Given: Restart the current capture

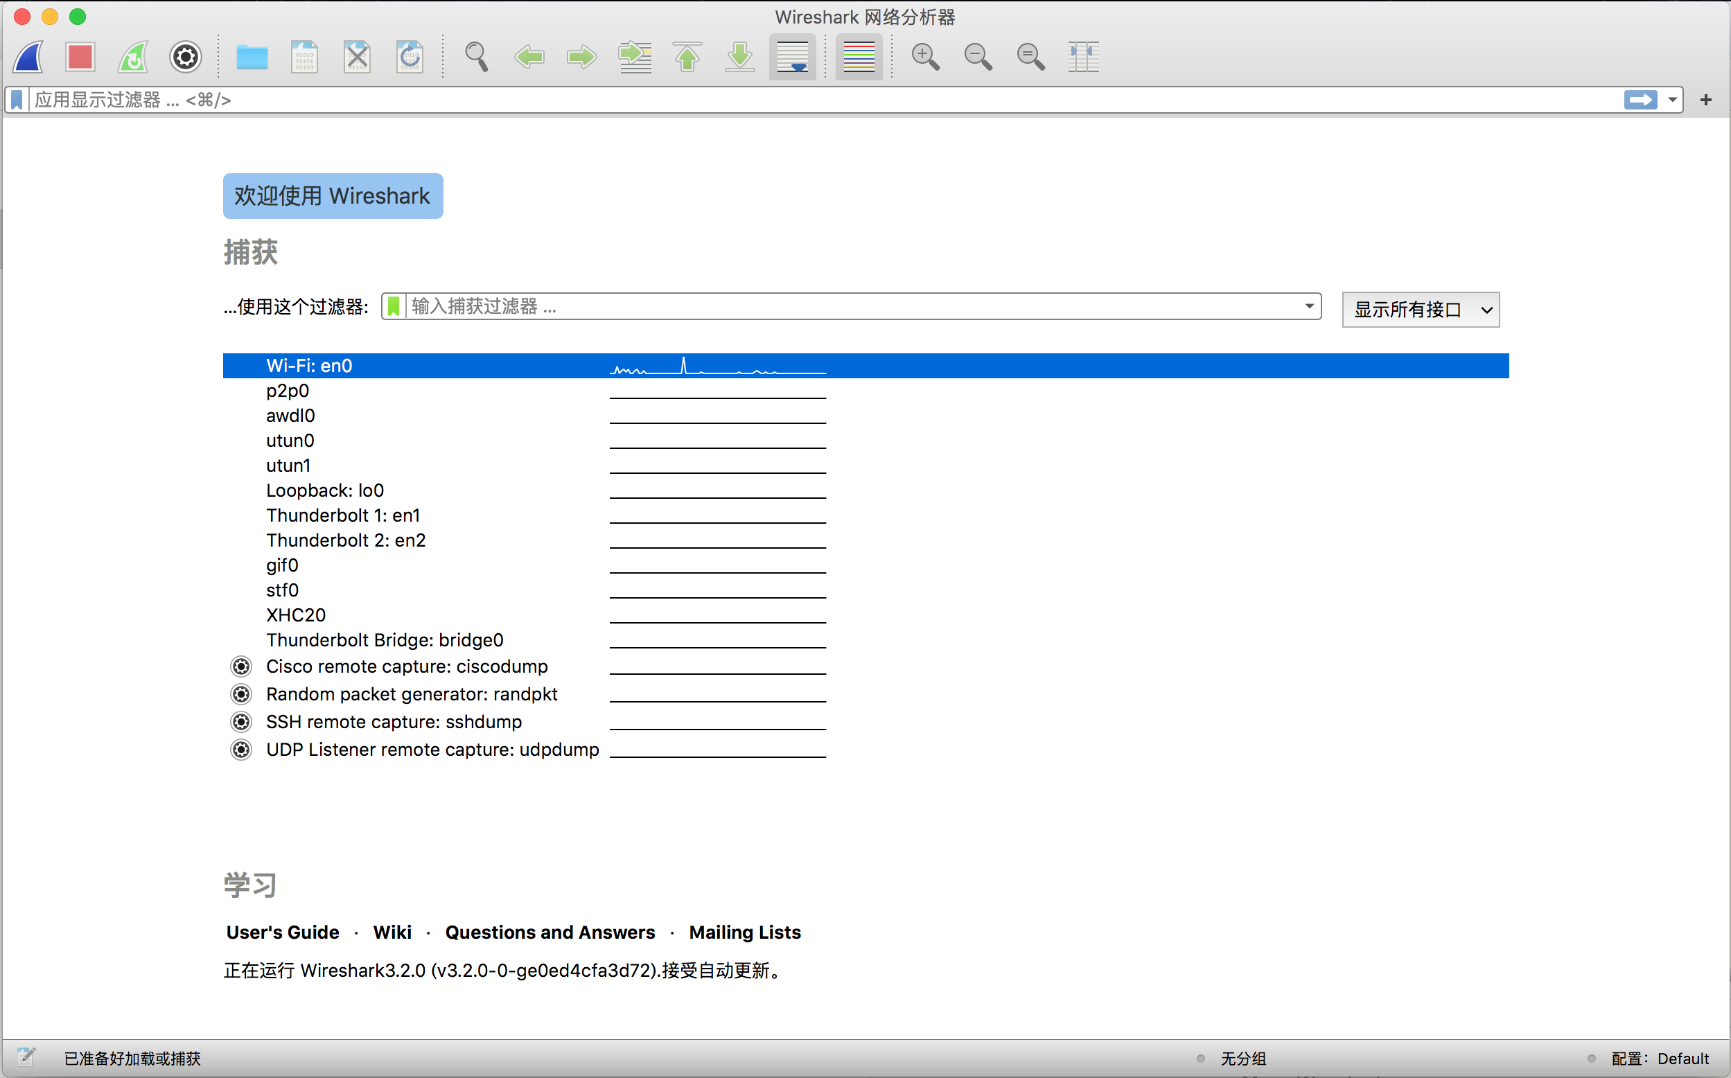Looking at the screenshot, I should [x=133, y=57].
